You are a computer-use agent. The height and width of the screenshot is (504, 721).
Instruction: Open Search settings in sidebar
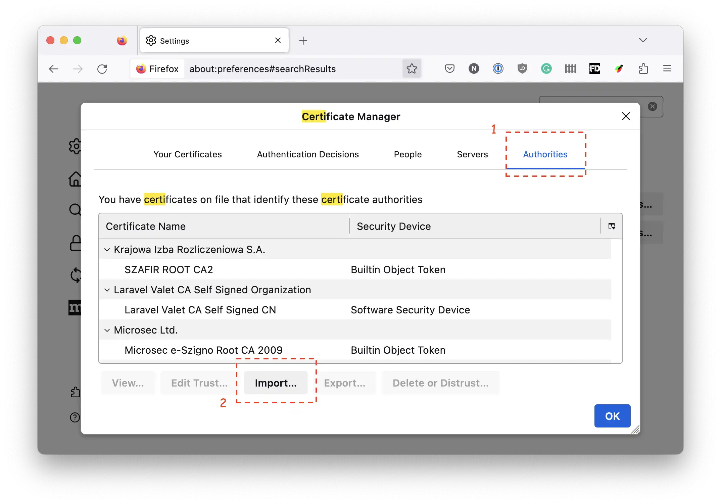(x=75, y=210)
